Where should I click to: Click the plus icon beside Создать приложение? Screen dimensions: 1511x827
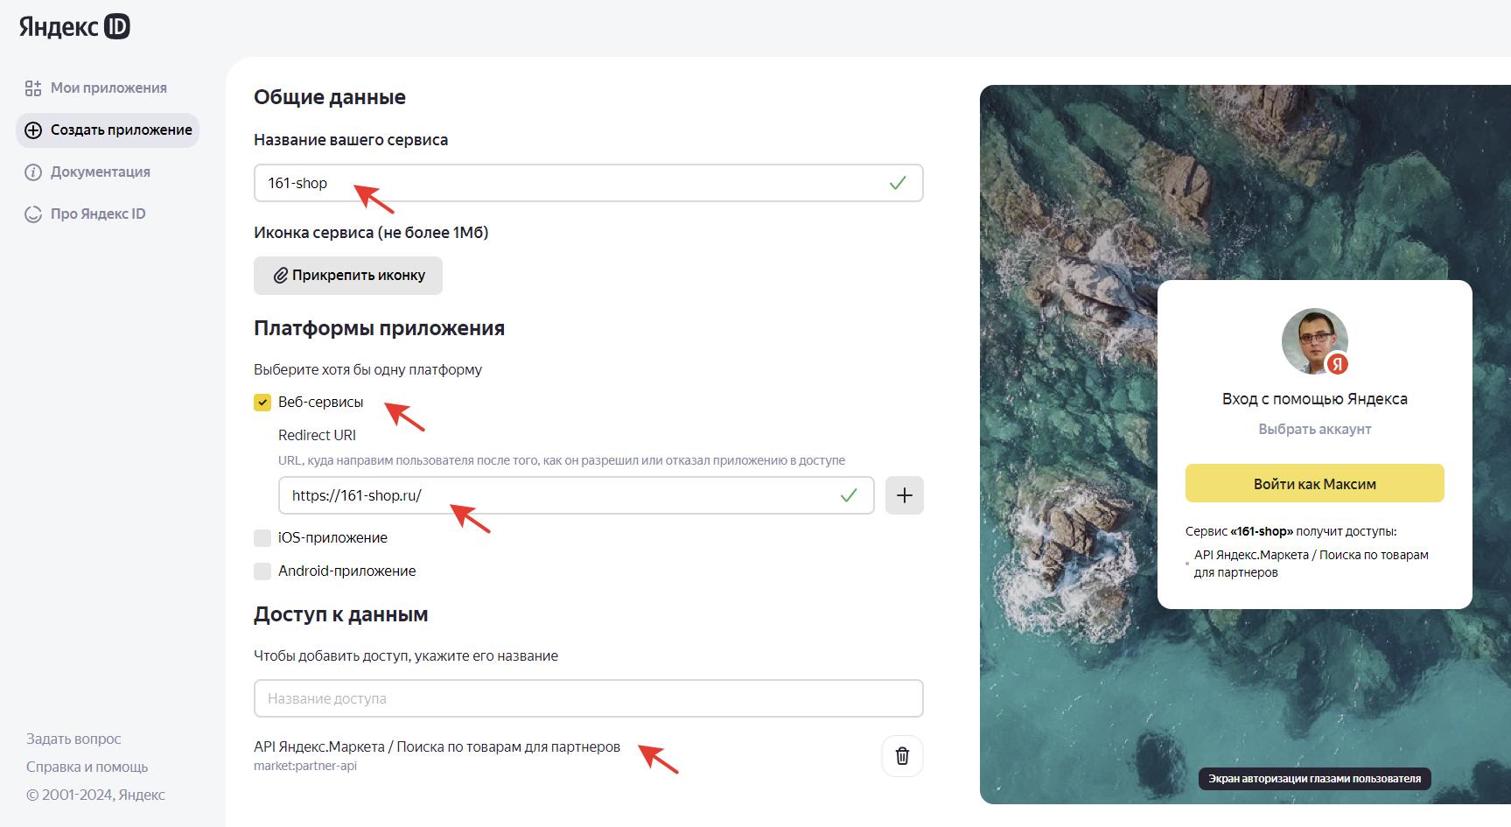click(x=33, y=130)
